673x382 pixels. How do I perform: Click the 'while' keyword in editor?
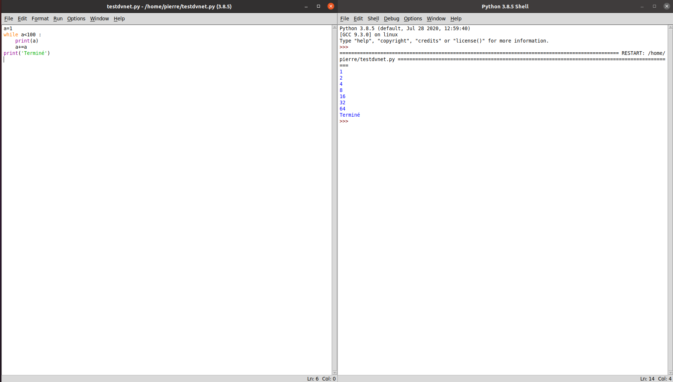click(11, 35)
